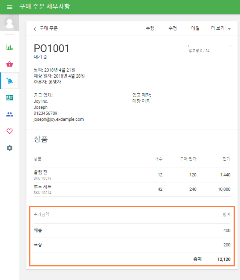Select the 후드 세트 product row

pos(132,189)
